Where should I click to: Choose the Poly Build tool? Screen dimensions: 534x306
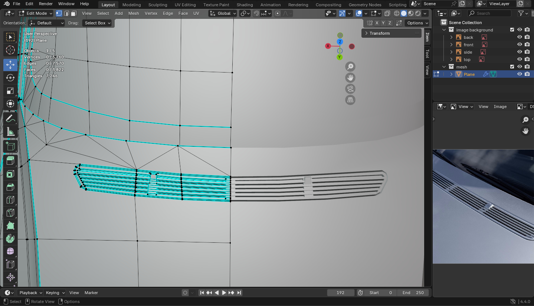point(10,226)
